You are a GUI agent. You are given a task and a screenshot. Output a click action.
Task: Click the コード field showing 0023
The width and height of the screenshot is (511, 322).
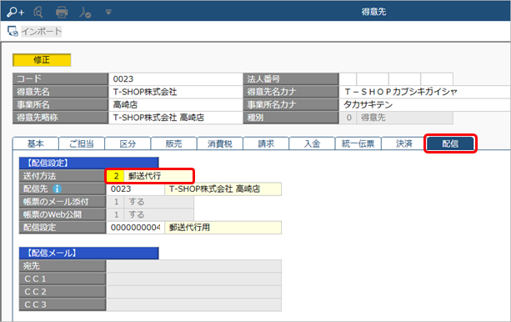[x=175, y=79]
